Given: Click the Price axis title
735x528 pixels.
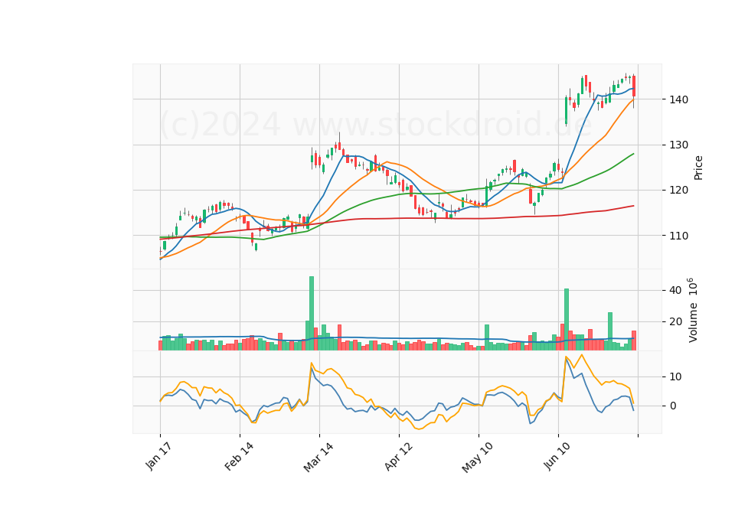Looking at the screenshot, I should point(698,168).
